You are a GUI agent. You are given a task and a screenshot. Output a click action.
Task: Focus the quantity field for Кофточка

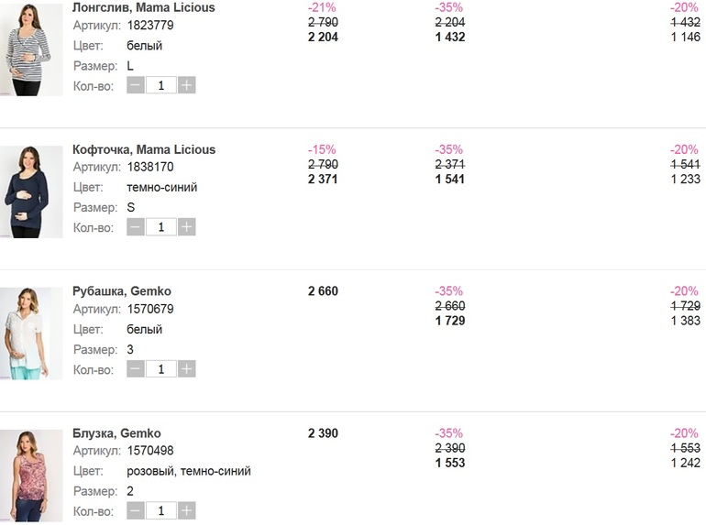[x=161, y=227]
